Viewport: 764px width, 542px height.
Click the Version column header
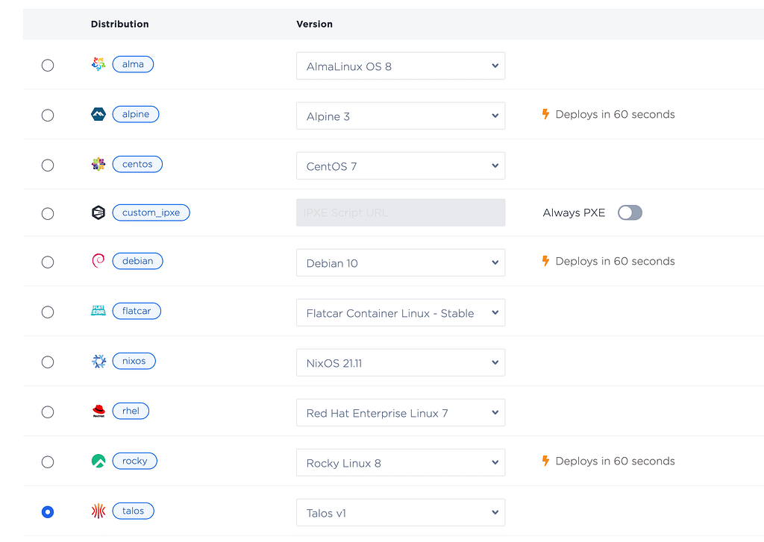click(315, 24)
